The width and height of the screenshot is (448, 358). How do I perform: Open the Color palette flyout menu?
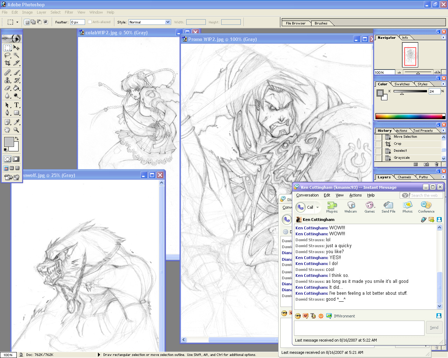[443, 84]
